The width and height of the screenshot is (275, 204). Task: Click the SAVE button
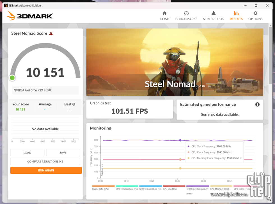click(63, 152)
